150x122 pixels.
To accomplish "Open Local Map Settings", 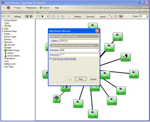I will coord(77,16).
